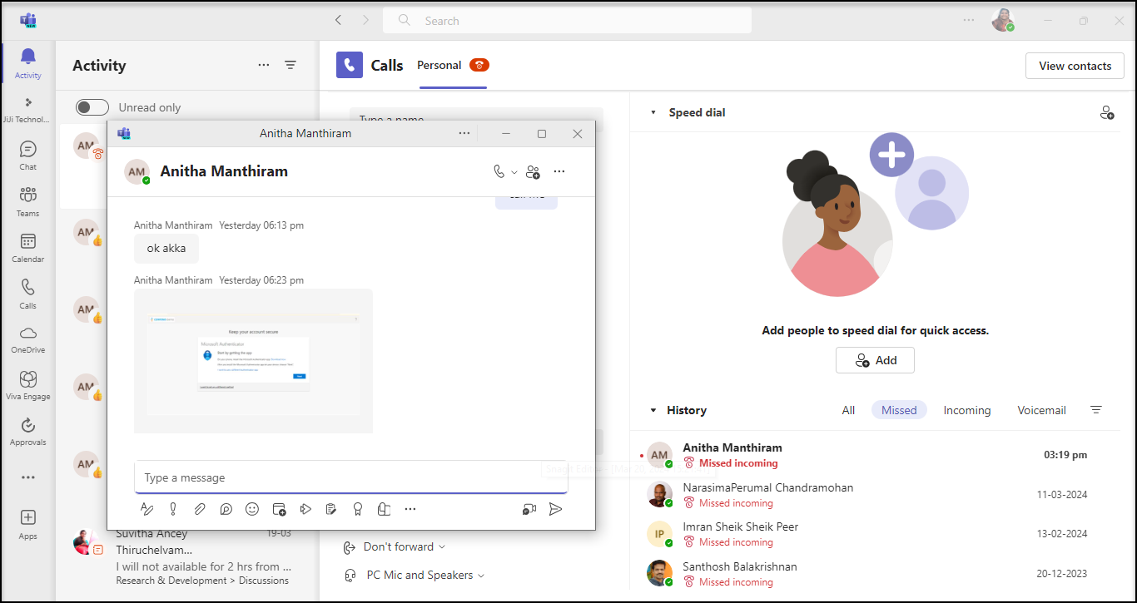Select the Personal tab in Calls
The height and width of the screenshot is (603, 1137).
click(439, 66)
